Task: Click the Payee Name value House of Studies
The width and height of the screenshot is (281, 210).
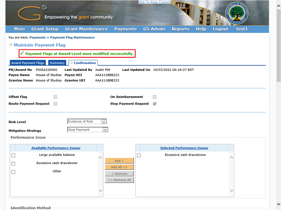Action: coord(49,75)
